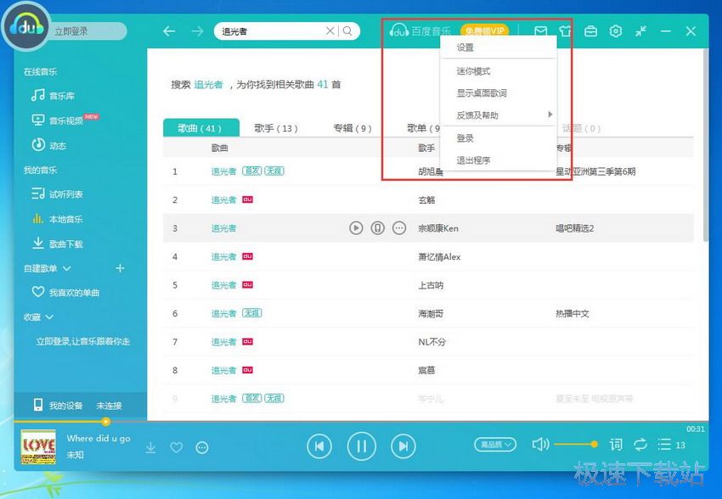
Task: Open the skin shirt icon
Action: pyautogui.click(x=565, y=31)
